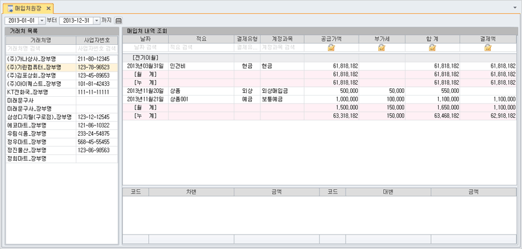The image size is (522, 249).
Task: Click the filter icon under 공급가액 column
Action: (x=331, y=47)
